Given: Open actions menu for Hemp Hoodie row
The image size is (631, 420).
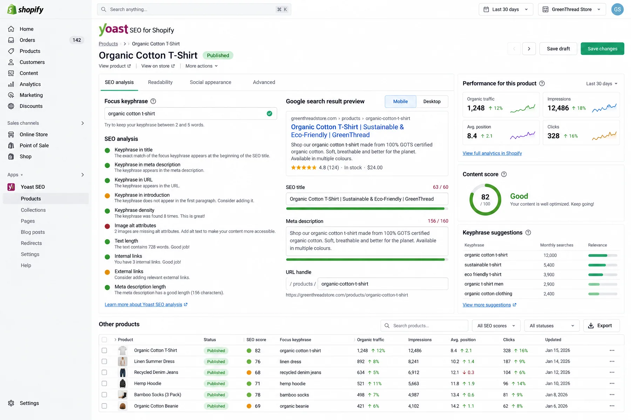Looking at the screenshot, I should pyautogui.click(x=612, y=384).
